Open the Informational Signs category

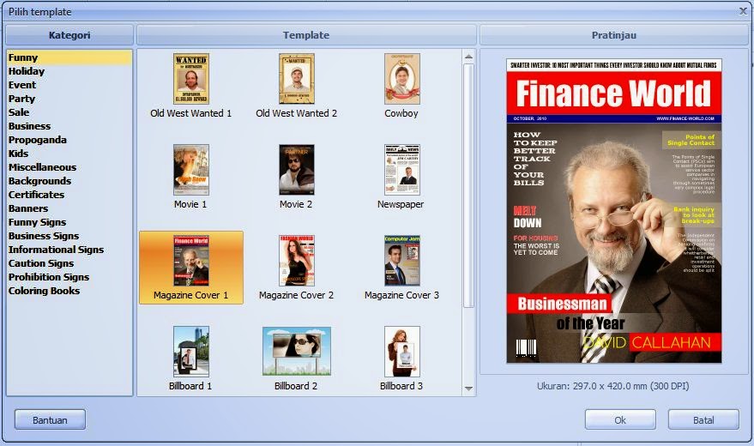(69, 250)
